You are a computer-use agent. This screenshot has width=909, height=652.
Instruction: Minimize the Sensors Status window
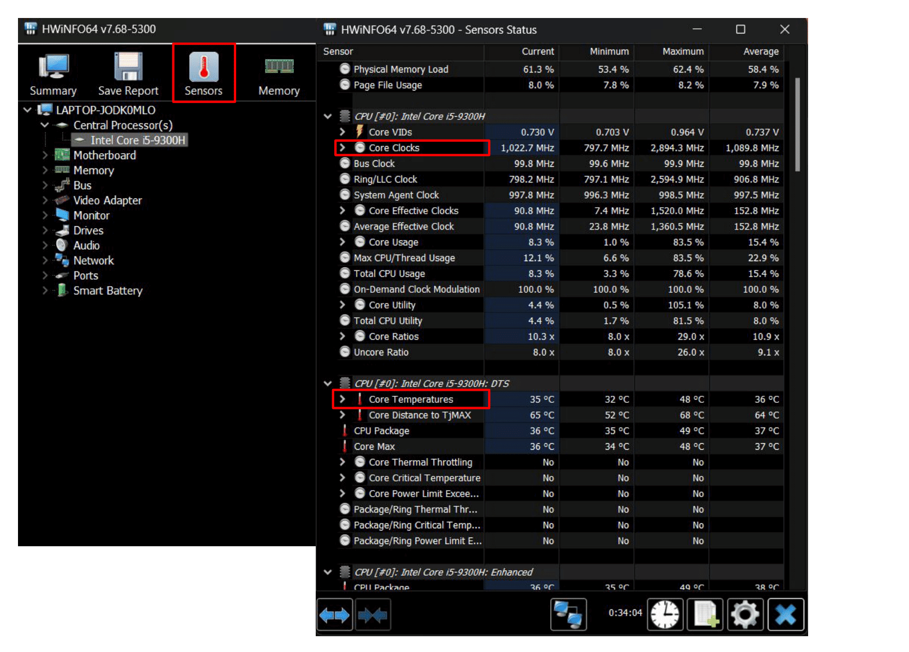coord(697,29)
